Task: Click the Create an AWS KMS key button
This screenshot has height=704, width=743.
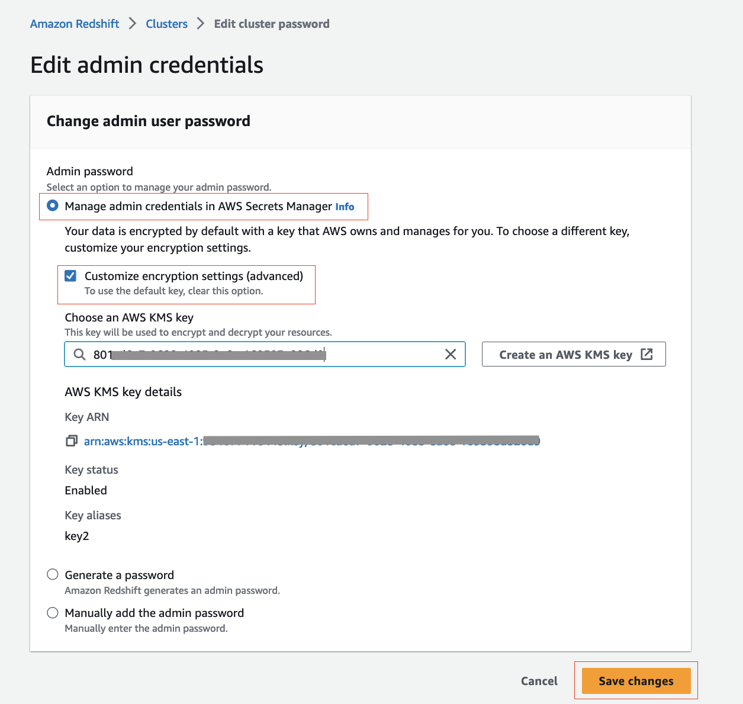Action: tap(565, 354)
